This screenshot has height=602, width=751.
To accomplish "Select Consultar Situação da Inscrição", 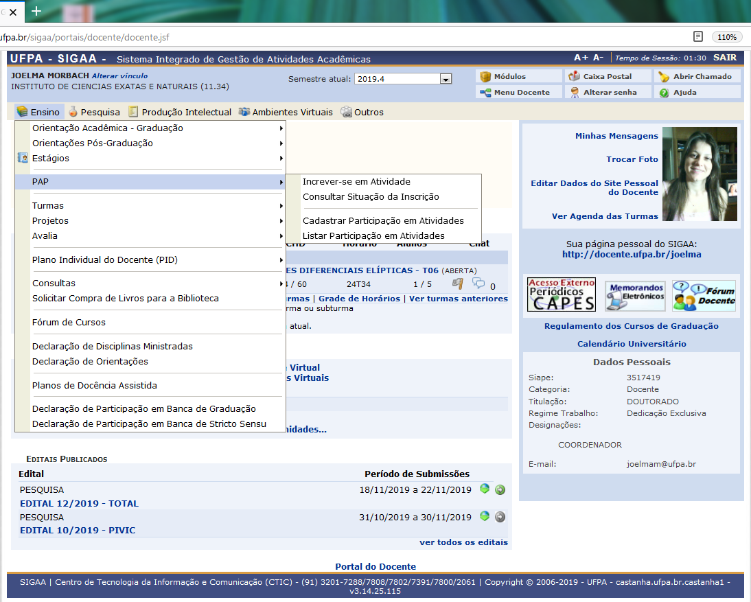I will [371, 197].
